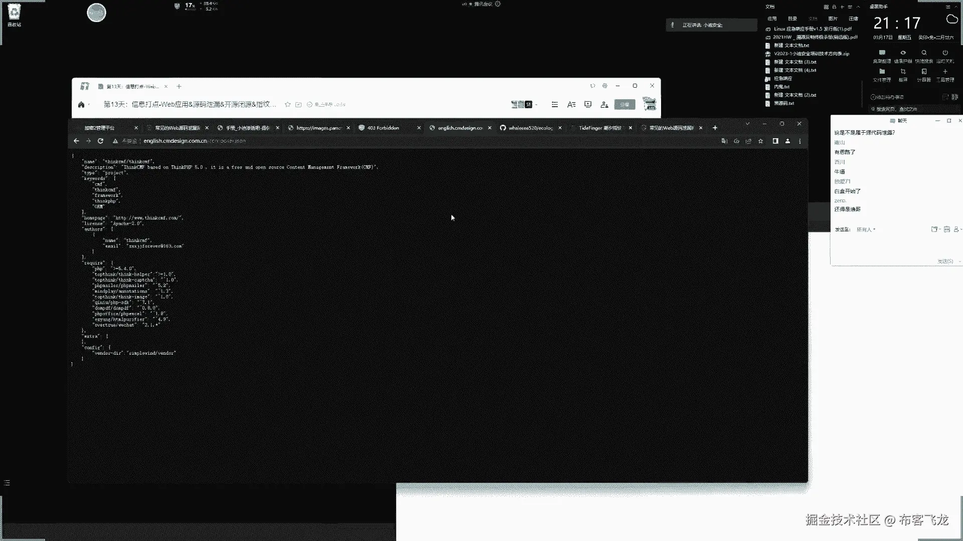Open the quick search magnifier in desktop assistant
Image resolution: width=963 pixels, height=541 pixels.
tap(924, 53)
